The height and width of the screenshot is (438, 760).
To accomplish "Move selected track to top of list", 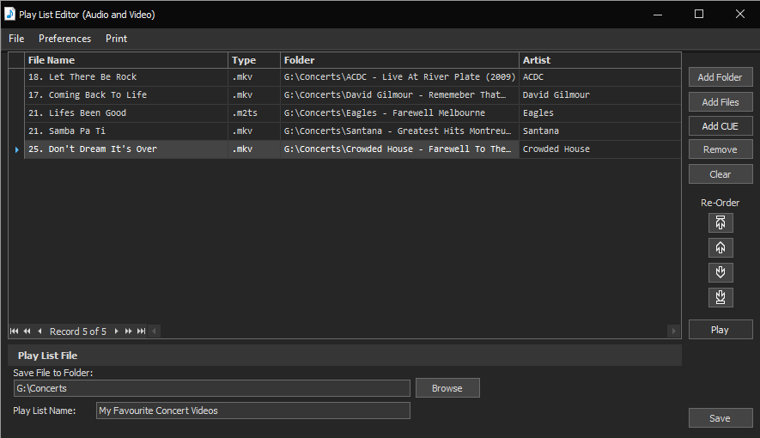I will 720,223.
